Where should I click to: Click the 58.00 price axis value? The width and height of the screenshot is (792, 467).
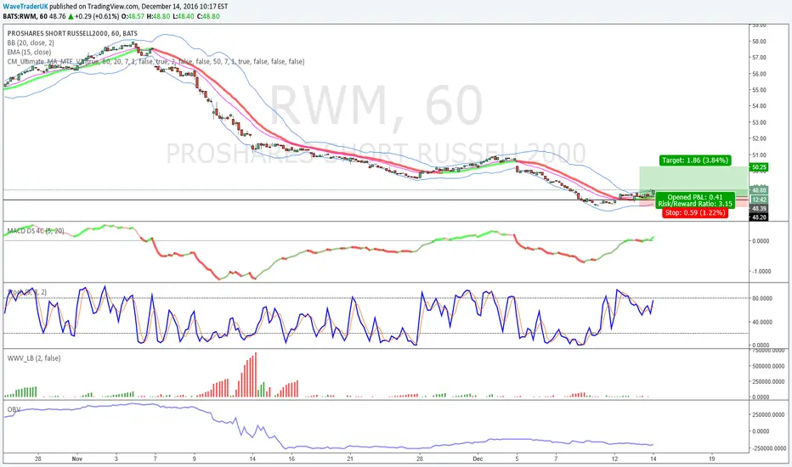tap(759, 42)
